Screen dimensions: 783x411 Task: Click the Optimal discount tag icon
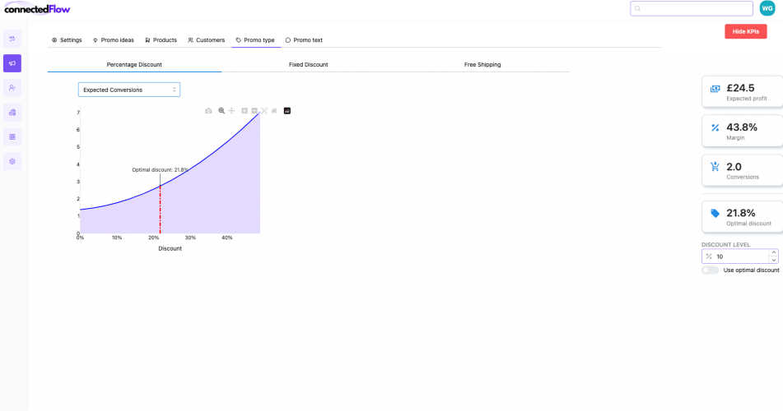(715, 214)
